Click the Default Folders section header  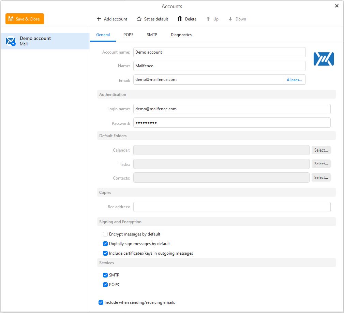(216, 136)
